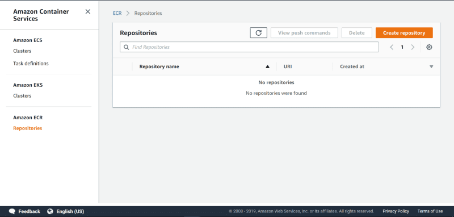
Task: Click the URI column header
Action: (x=288, y=66)
